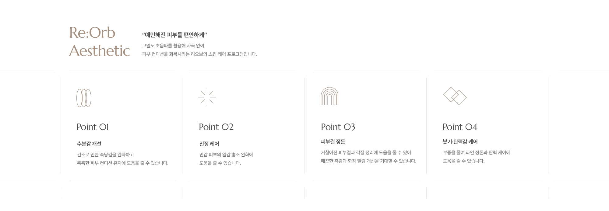
Task: Click the nested arches icon above Point 03
Action: (x=329, y=96)
